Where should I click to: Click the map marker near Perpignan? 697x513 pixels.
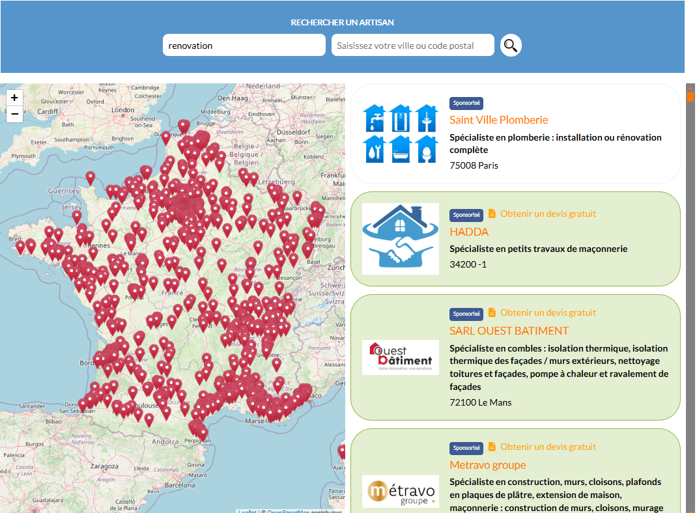click(203, 433)
